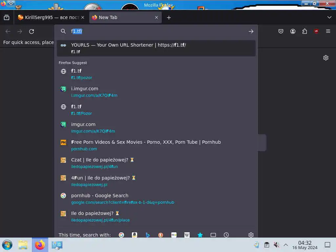Open the imgur.com/a/K7QiF4m suggestion

pos(156,128)
